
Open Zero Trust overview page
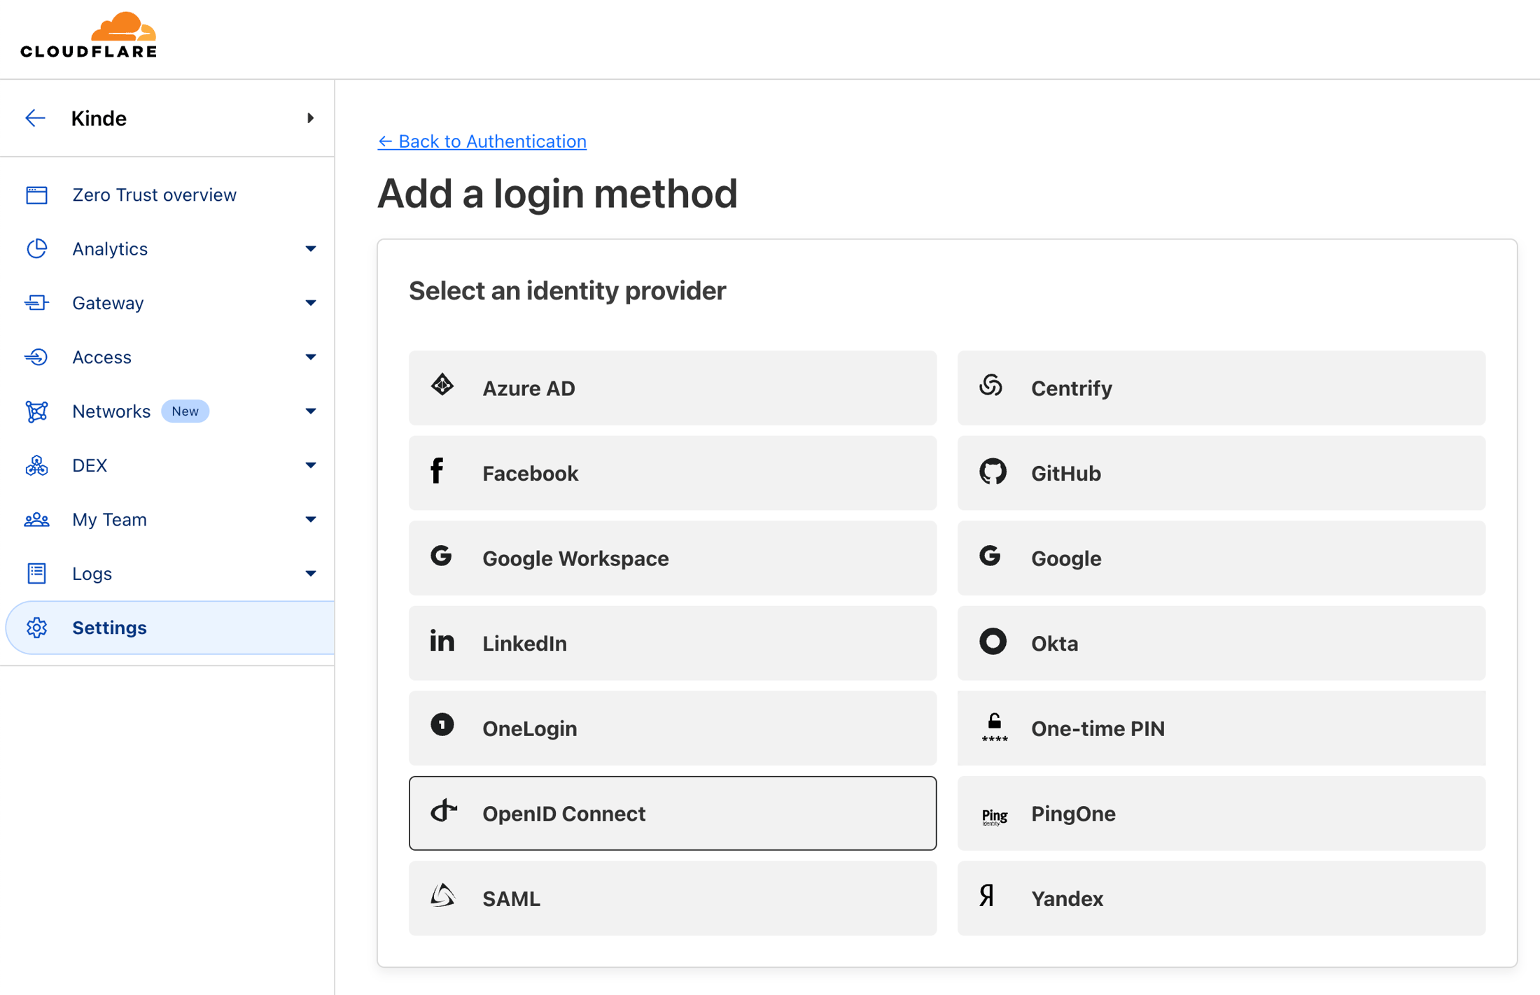tap(154, 195)
